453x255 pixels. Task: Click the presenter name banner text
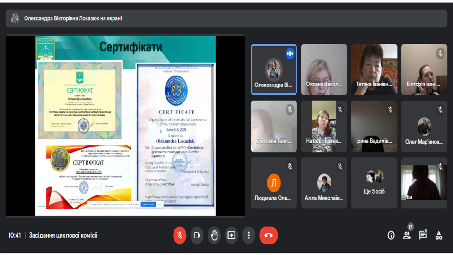[x=73, y=18]
